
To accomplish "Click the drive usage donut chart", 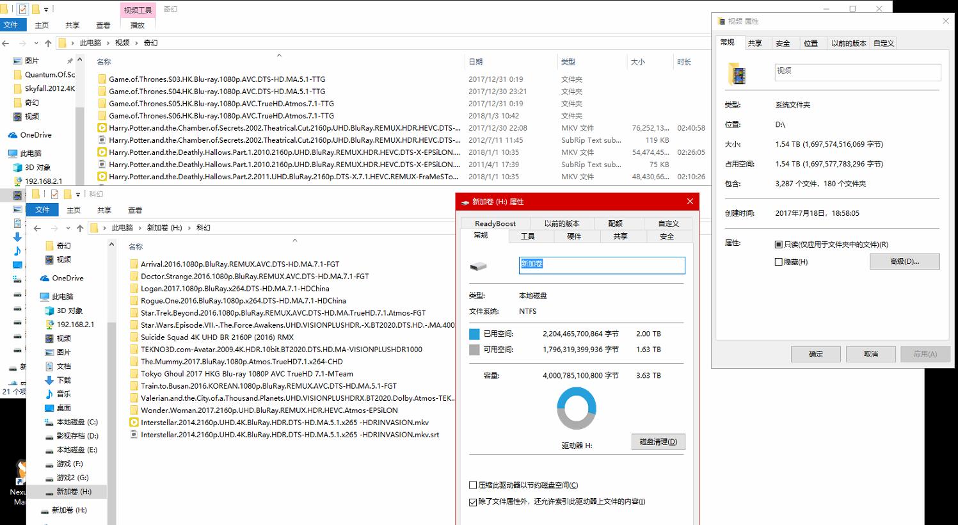I will (x=577, y=408).
